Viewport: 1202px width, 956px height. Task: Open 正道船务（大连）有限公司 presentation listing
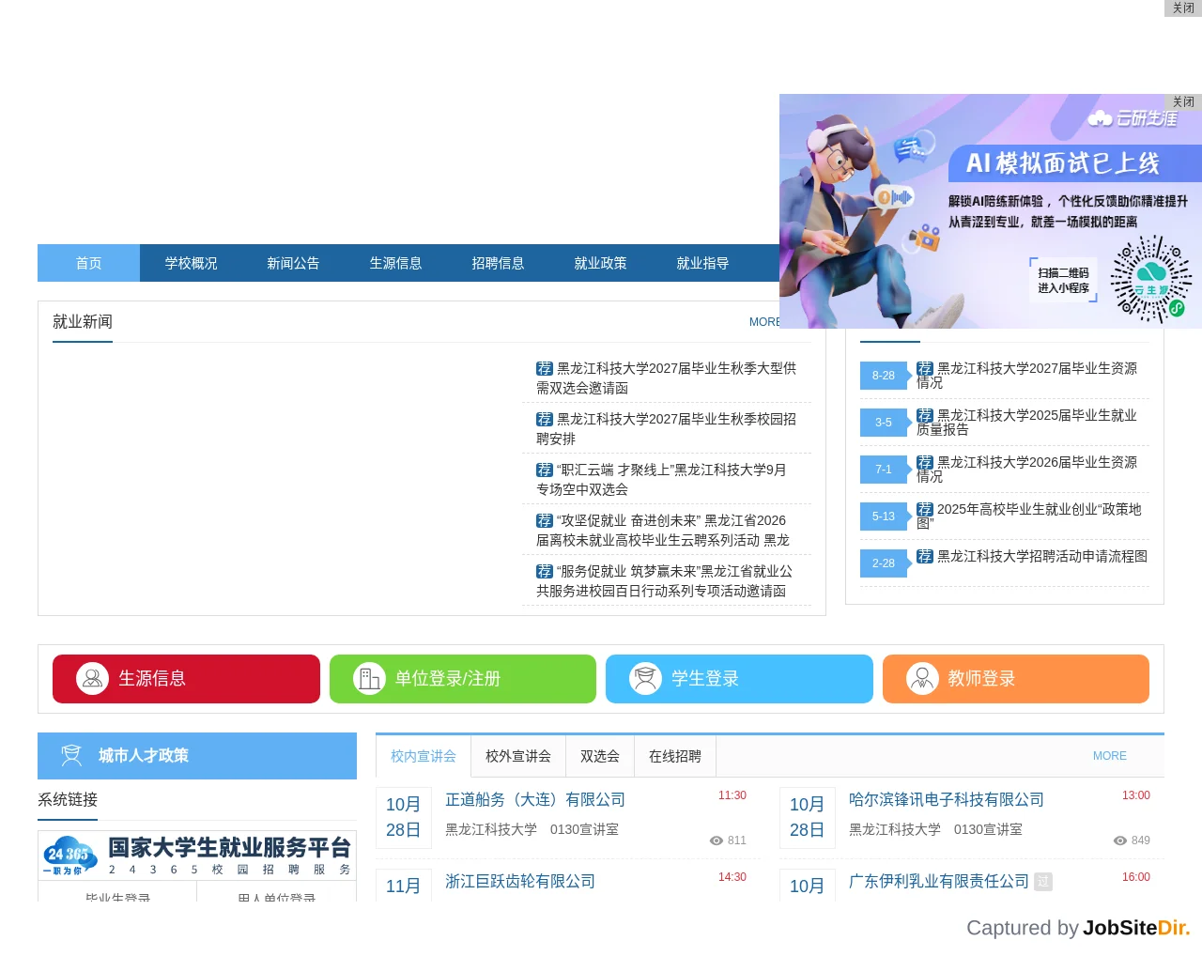pyautogui.click(x=535, y=799)
